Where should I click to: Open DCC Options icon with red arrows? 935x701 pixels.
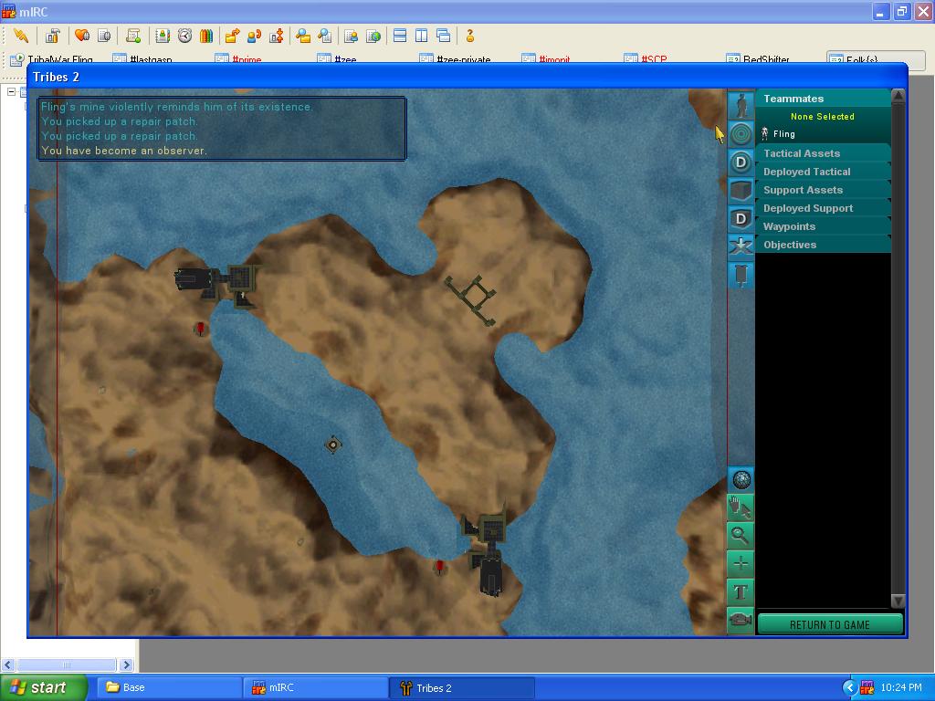click(x=277, y=36)
